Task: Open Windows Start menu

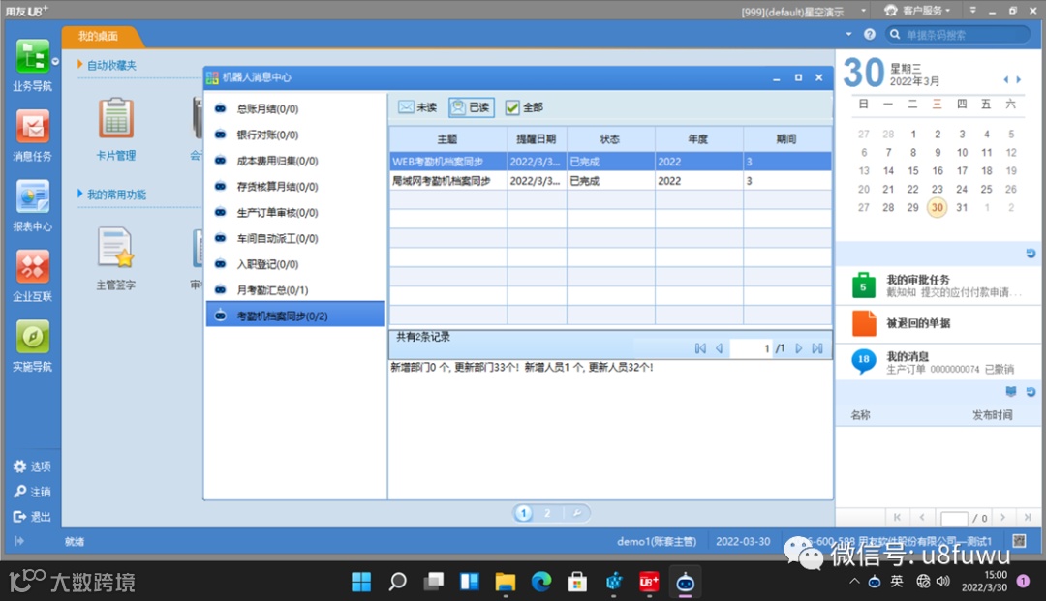Action: pos(361,582)
